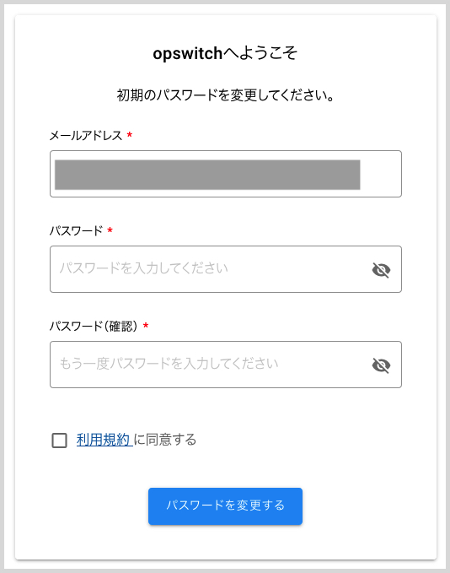
Task: Open the 利用規約 link
Action: [x=103, y=440]
